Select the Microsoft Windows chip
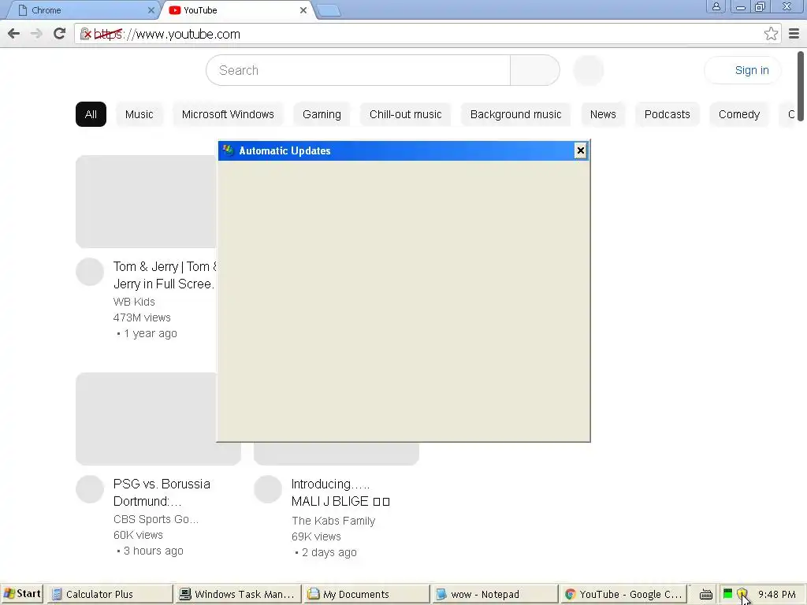807x605 pixels. [228, 114]
